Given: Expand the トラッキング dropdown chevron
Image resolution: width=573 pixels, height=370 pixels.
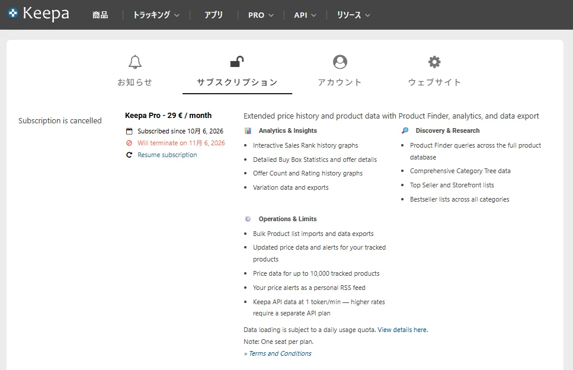Looking at the screenshot, I should 177,15.
